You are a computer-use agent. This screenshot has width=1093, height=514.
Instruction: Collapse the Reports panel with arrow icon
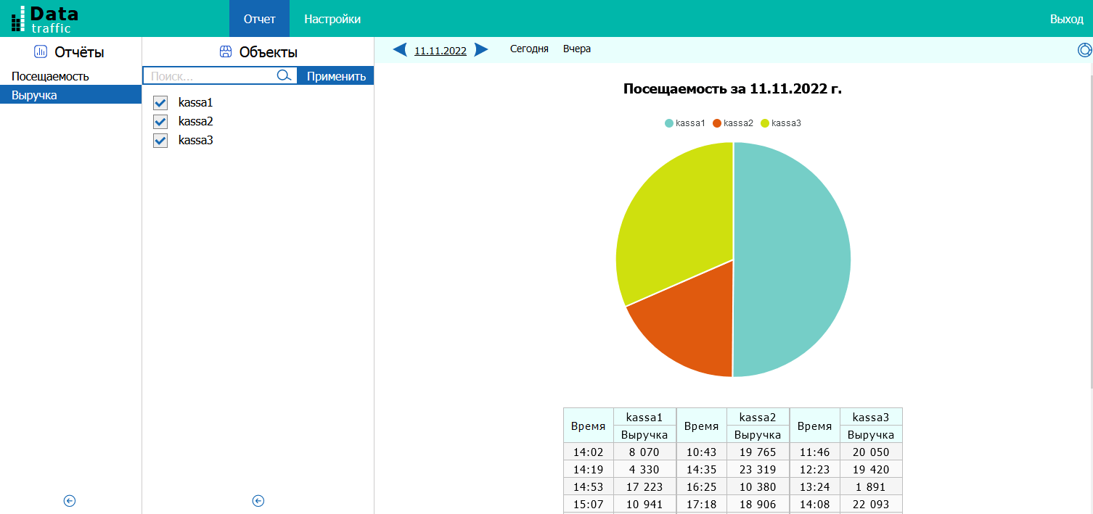[70, 501]
